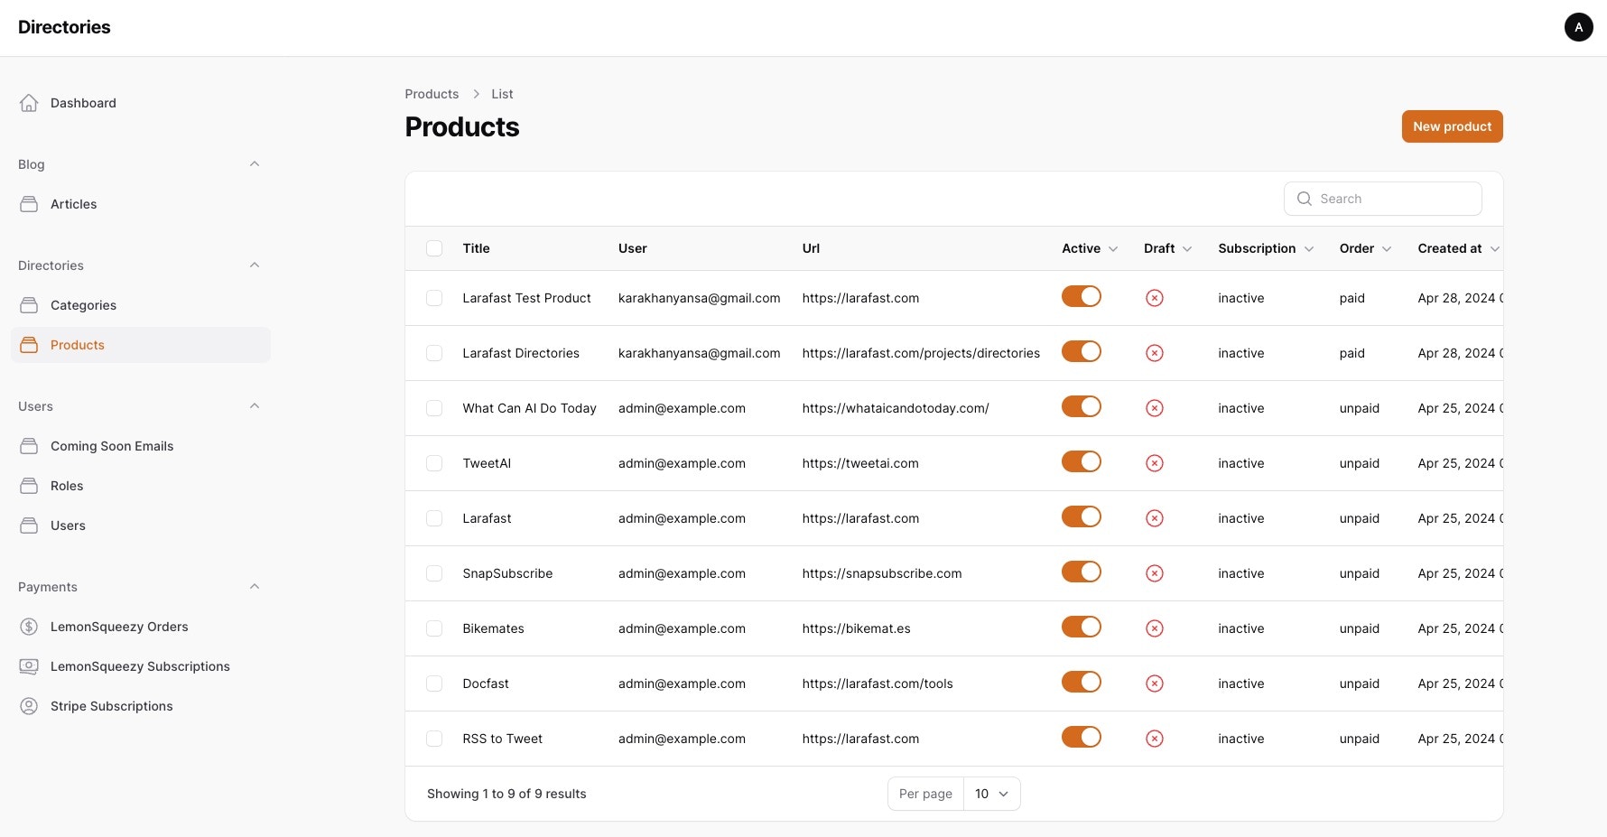Screen dimensions: 1607x837
Task: Click the draft X icon for TweetAI
Action: (1154, 463)
